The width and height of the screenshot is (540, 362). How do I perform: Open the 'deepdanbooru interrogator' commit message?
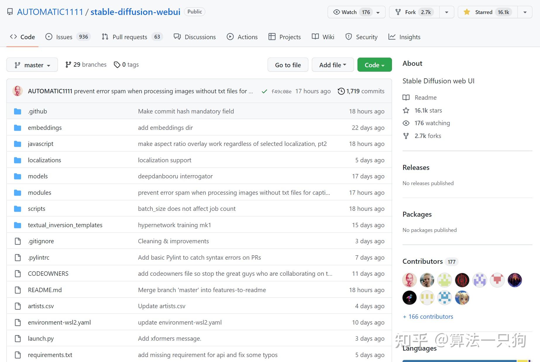(x=175, y=176)
